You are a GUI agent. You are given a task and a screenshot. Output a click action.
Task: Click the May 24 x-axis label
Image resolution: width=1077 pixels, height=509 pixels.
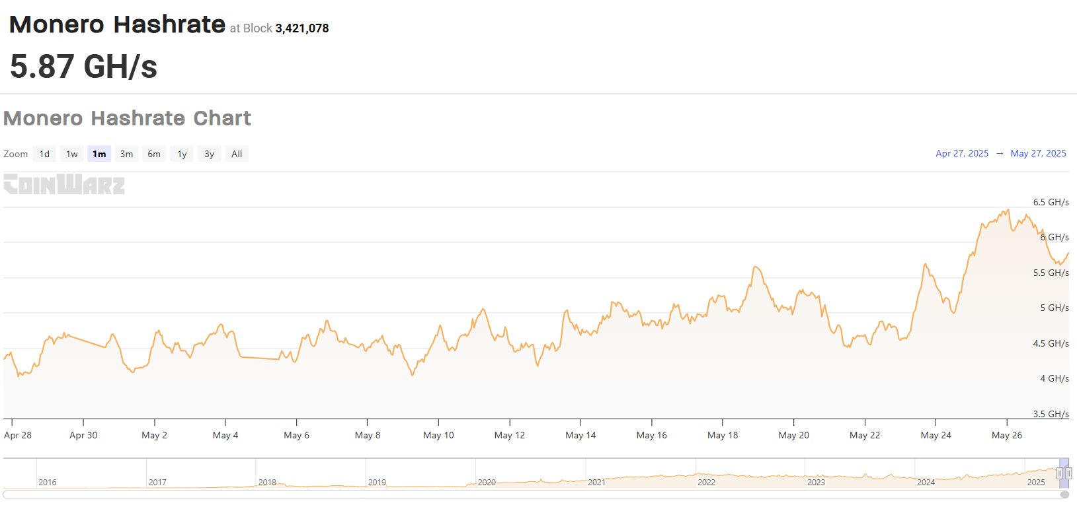[x=936, y=435]
